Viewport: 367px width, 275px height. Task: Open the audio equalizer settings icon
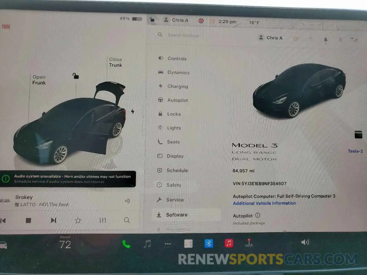(x=103, y=220)
